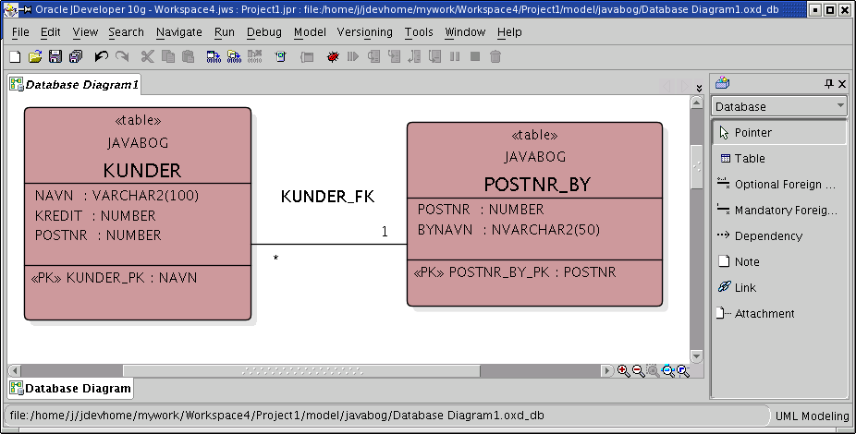Open the Versioning menu
Viewport: 856px width, 434px height.
click(365, 32)
